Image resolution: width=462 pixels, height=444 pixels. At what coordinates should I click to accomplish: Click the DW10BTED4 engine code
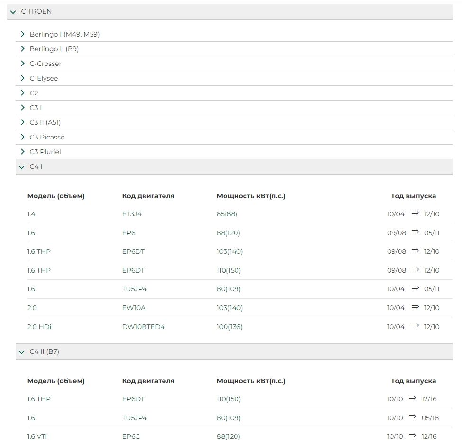pyautogui.click(x=143, y=327)
